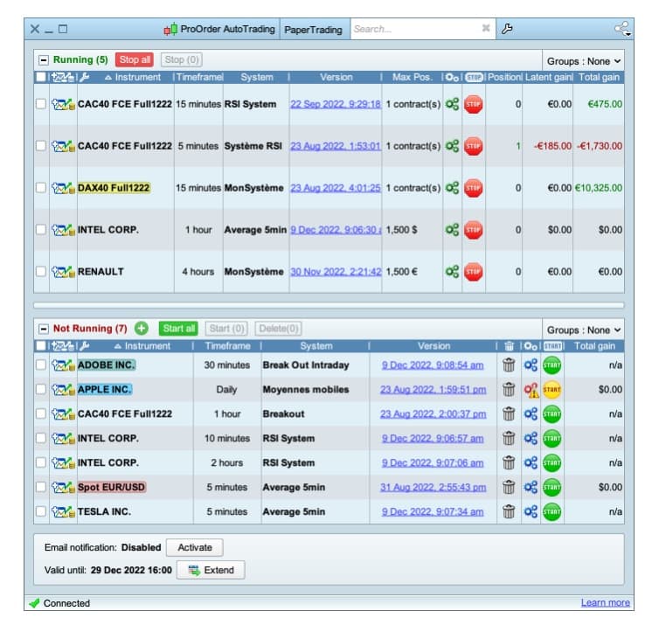This screenshot has width=652, height=625.
Task: Click trash icon for ADOBE INC. system
Action: pyautogui.click(x=508, y=365)
